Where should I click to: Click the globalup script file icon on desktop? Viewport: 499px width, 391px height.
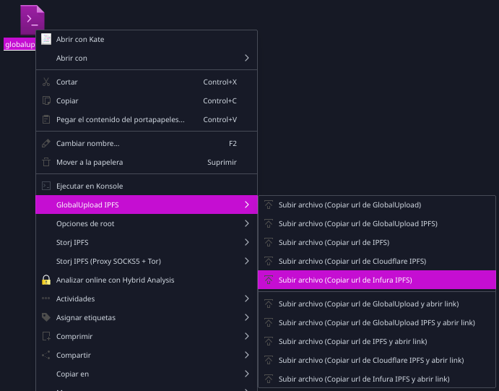point(32,20)
